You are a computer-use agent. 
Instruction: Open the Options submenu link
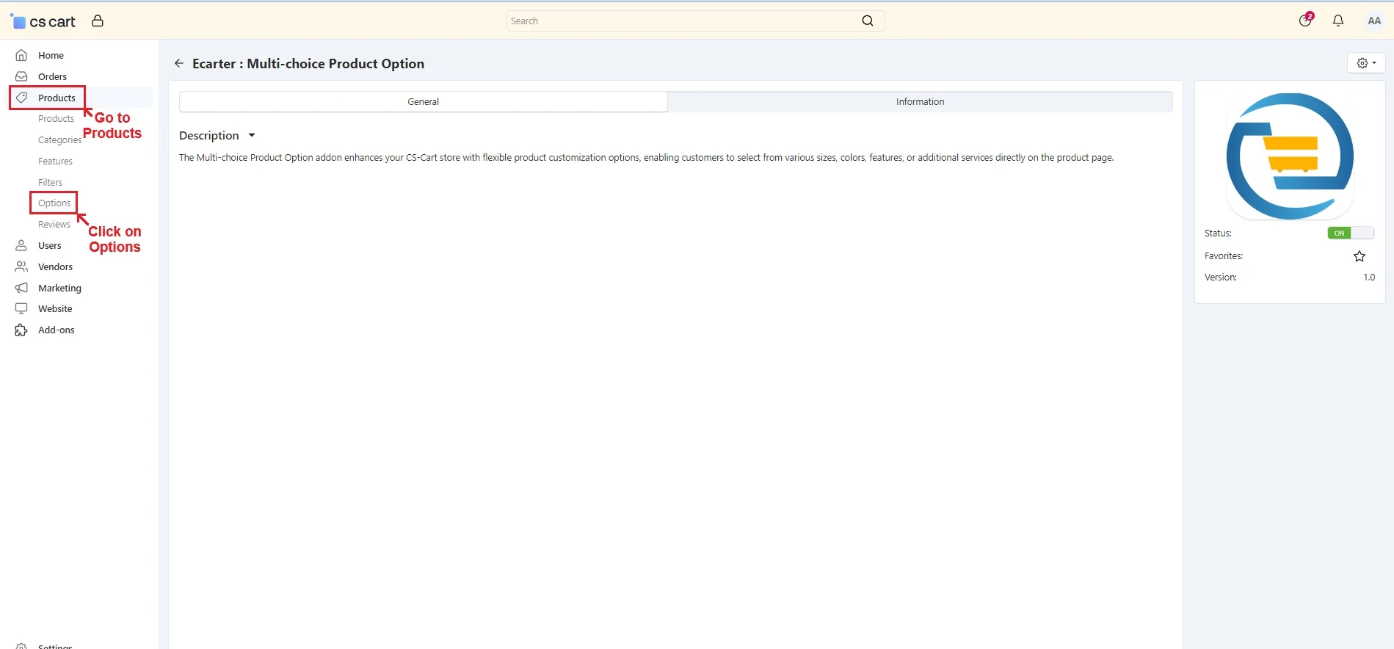[54, 203]
